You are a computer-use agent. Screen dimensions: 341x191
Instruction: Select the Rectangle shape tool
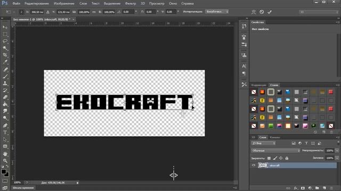[5, 146]
